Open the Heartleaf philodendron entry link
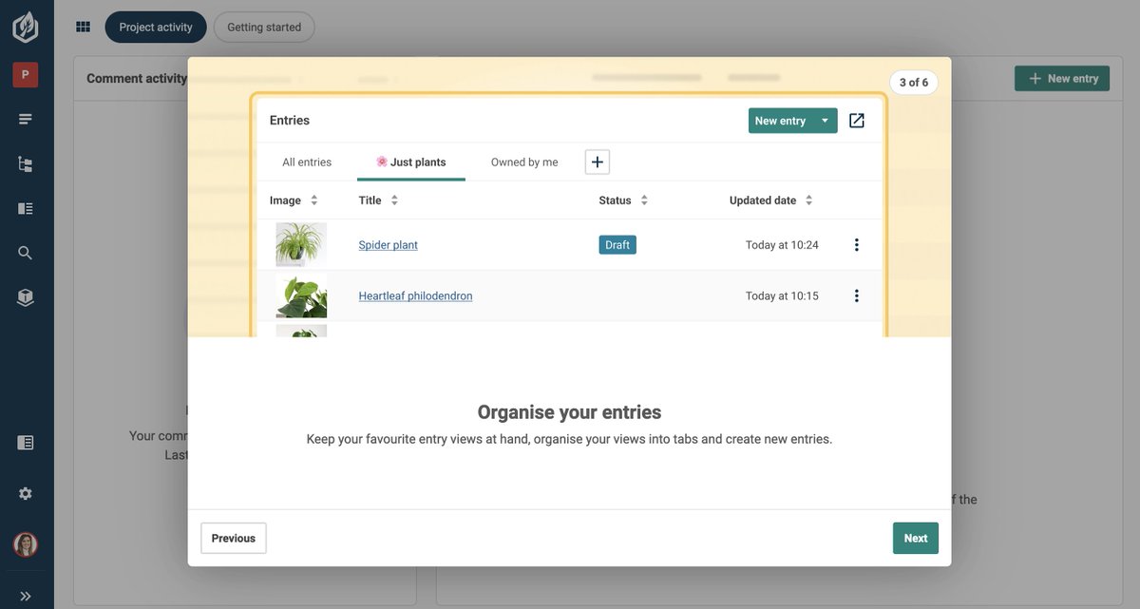Image resolution: width=1140 pixels, height=609 pixels. tap(415, 296)
